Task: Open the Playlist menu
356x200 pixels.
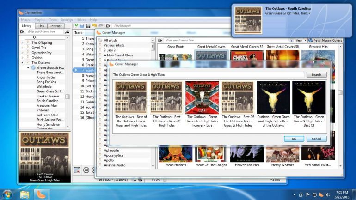Action: click(39, 20)
